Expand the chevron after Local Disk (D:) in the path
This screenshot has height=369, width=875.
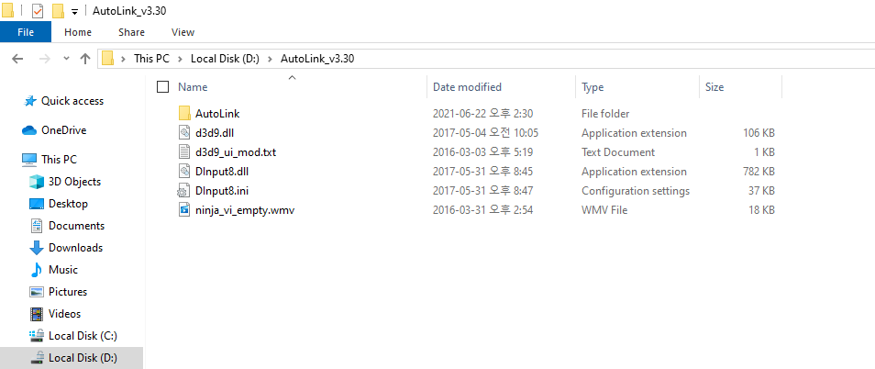click(x=269, y=59)
